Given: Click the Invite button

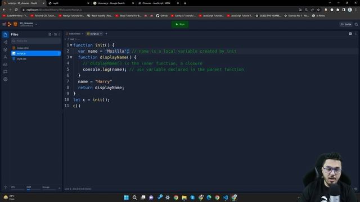Looking at the screenshot, I should (346, 24).
